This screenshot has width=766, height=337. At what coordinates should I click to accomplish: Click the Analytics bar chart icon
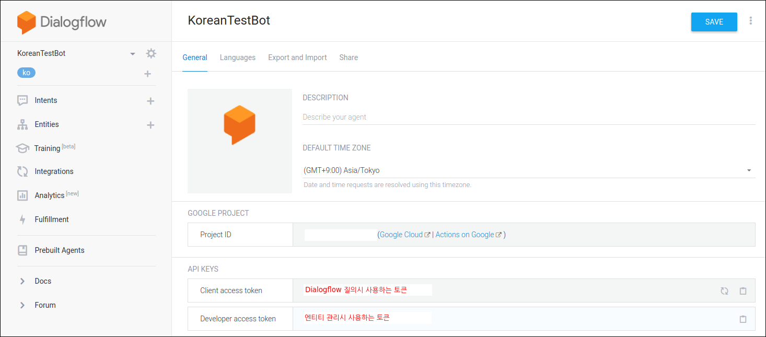22,195
